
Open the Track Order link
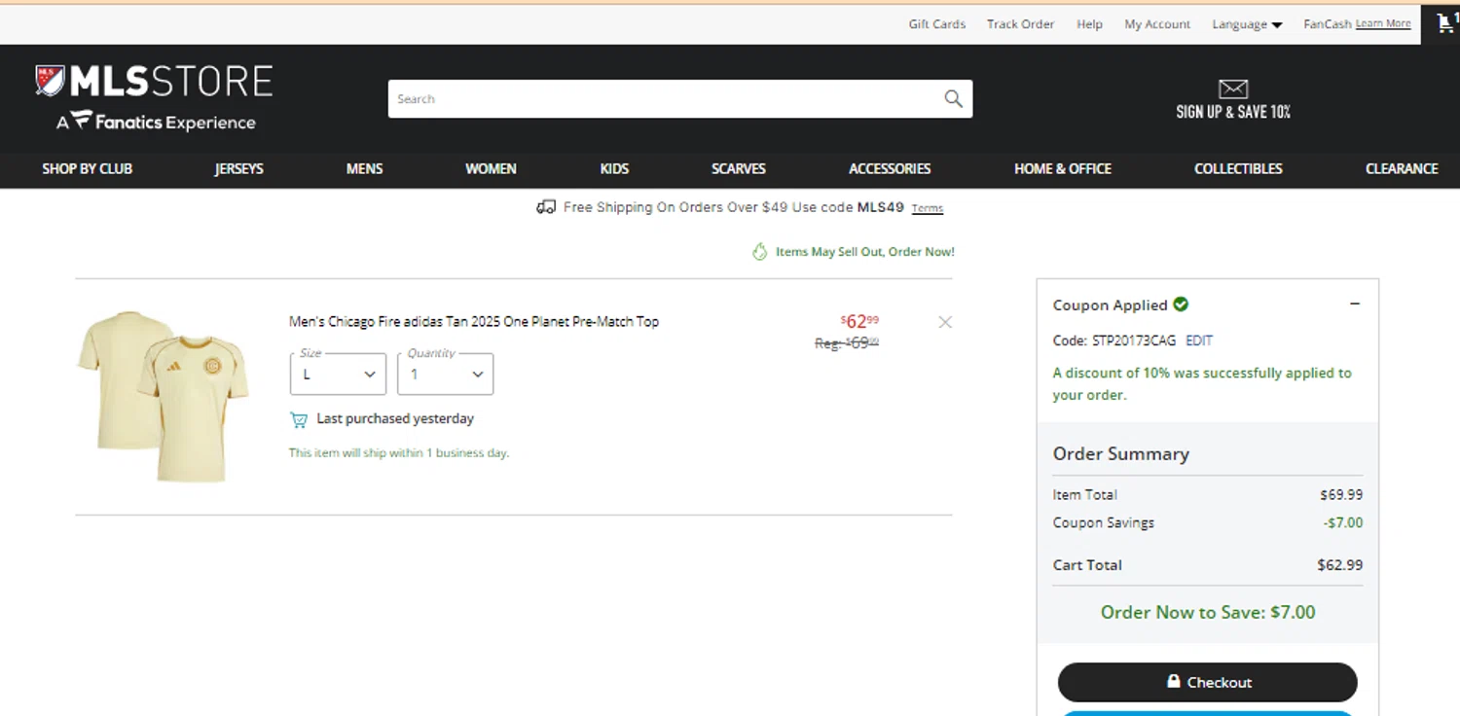point(1020,24)
